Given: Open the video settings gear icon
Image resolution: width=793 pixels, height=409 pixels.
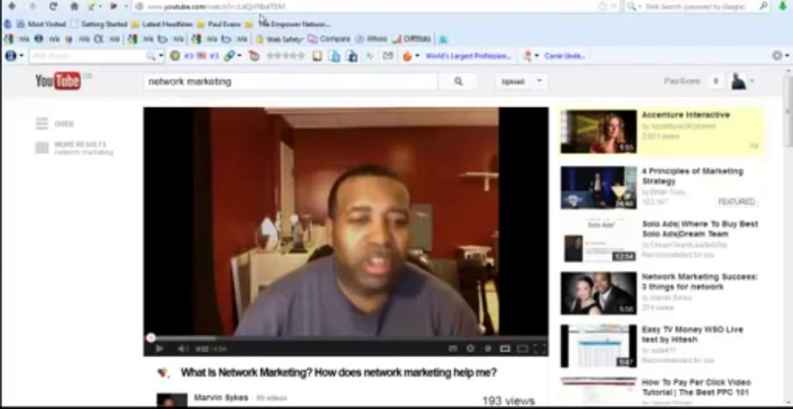Looking at the screenshot, I should pyautogui.click(x=470, y=348).
